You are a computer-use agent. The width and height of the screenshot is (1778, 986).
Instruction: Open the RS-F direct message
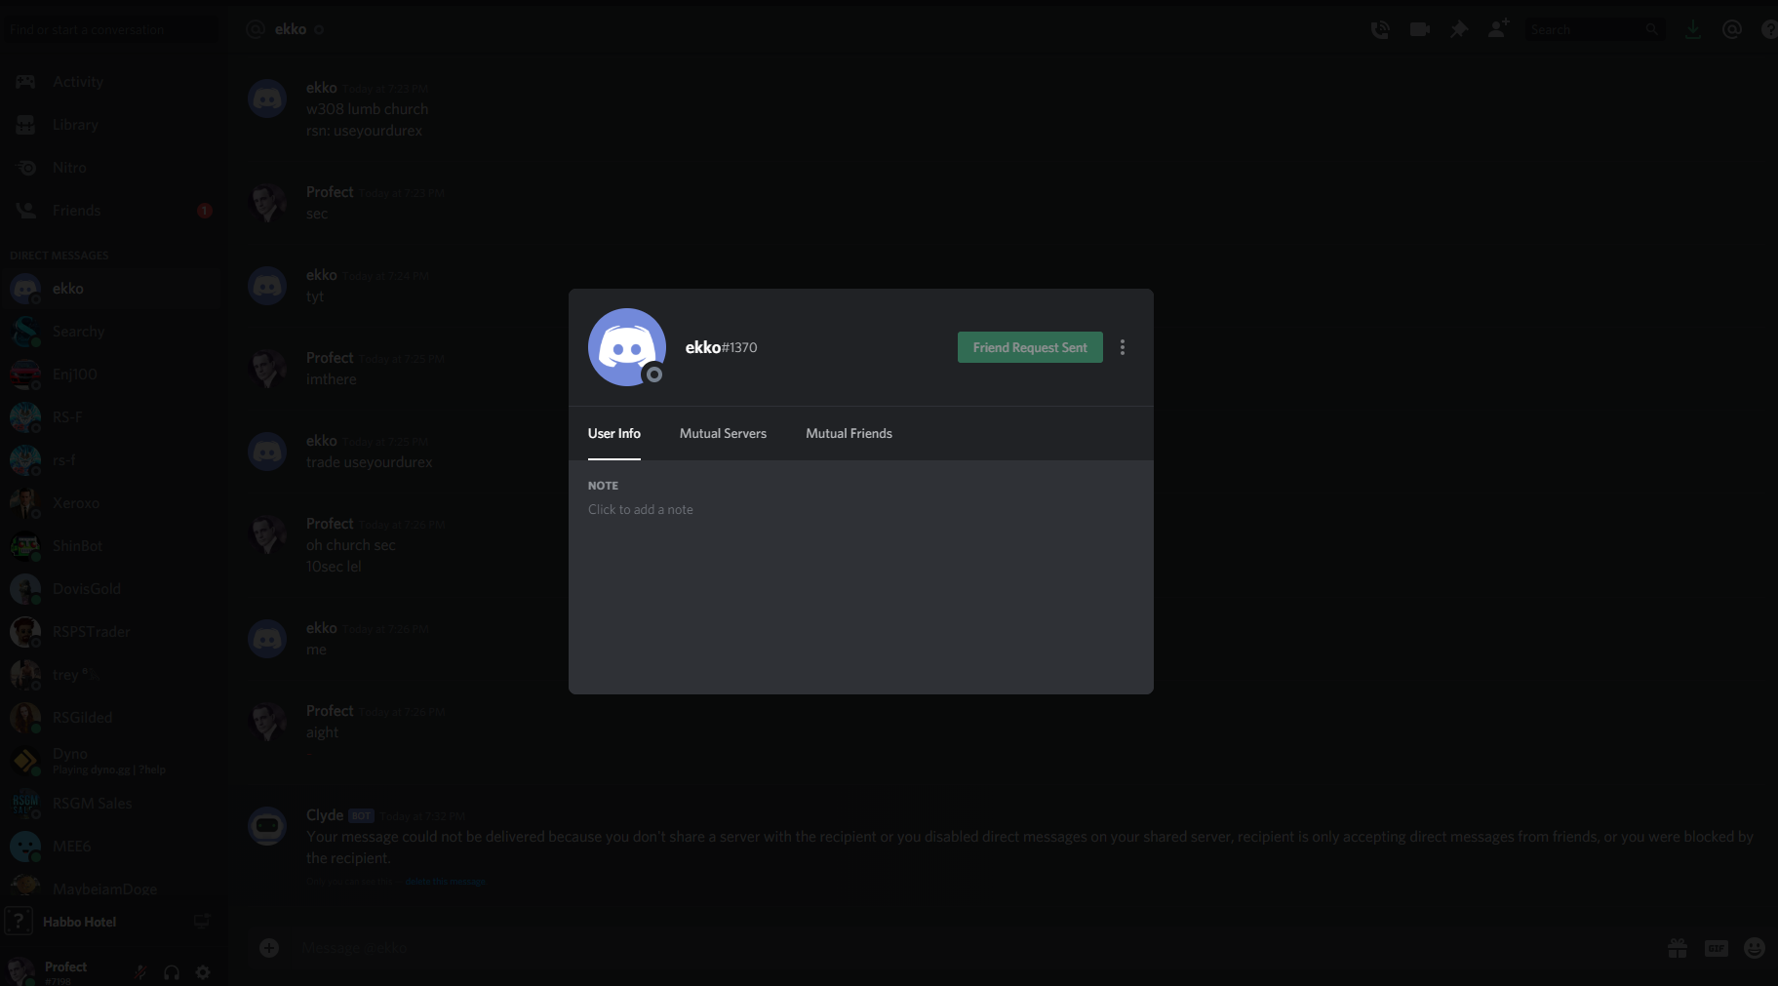pos(110,417)
